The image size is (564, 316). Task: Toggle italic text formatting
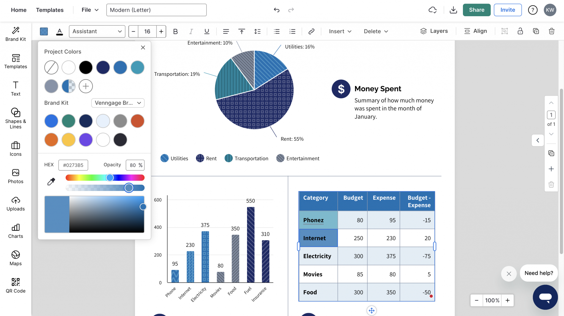click(191, 31)
